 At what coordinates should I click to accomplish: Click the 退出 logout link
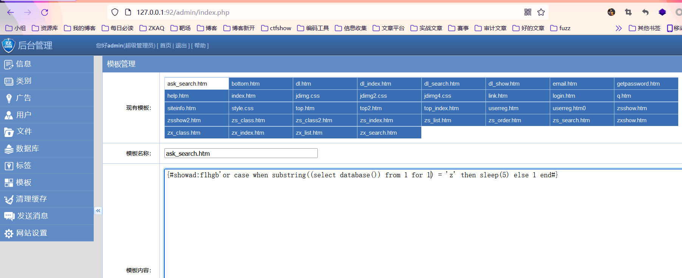pyautogui.click(x=181, y=46)
